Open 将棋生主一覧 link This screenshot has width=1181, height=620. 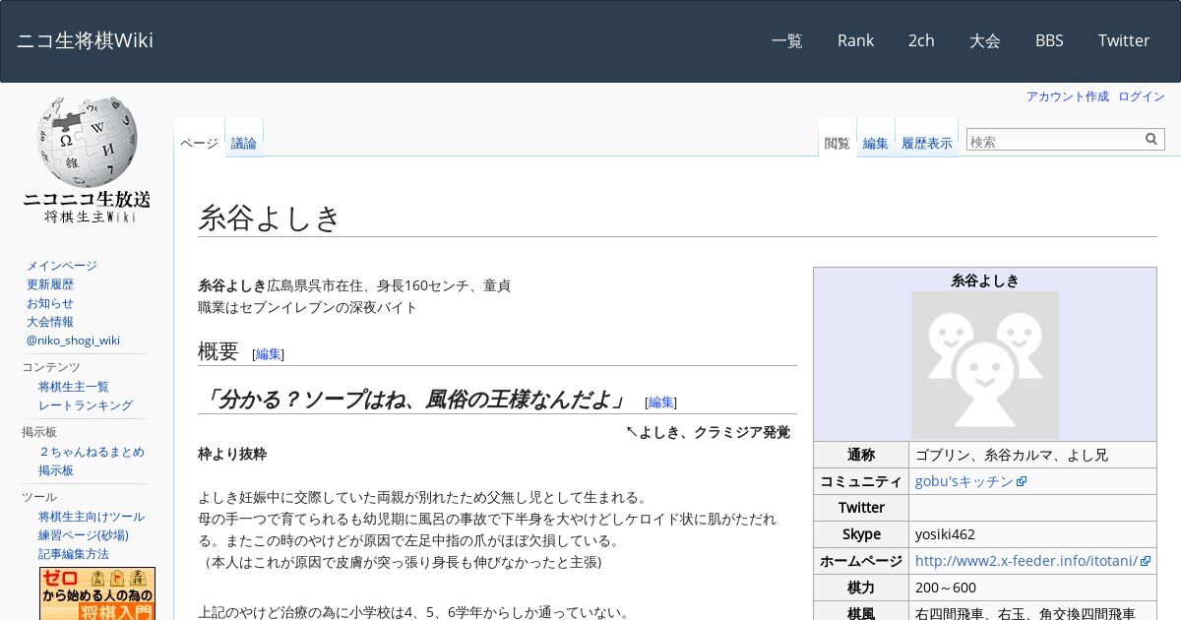click(74, 387)
